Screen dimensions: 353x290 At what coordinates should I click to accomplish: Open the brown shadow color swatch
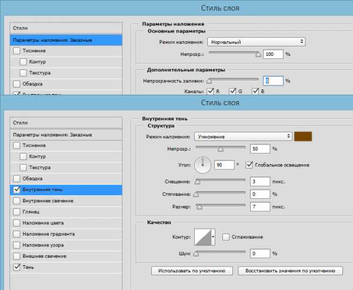point(303,136)
